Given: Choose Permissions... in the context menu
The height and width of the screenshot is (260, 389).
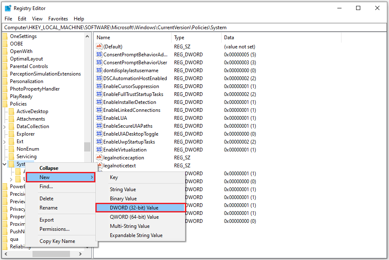Looking at the screenshot, I should pos(61,229).
